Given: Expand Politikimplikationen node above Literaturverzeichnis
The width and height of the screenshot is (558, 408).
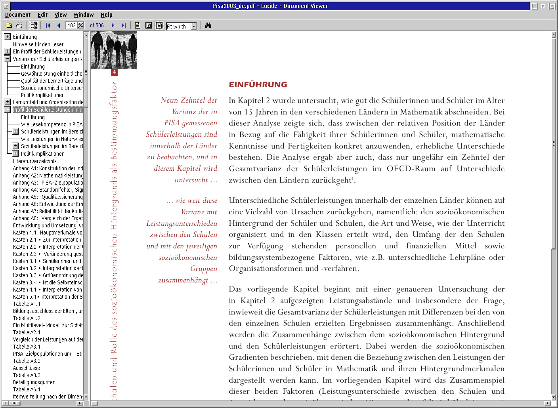Looking at the screenshot, I should 15,153.
